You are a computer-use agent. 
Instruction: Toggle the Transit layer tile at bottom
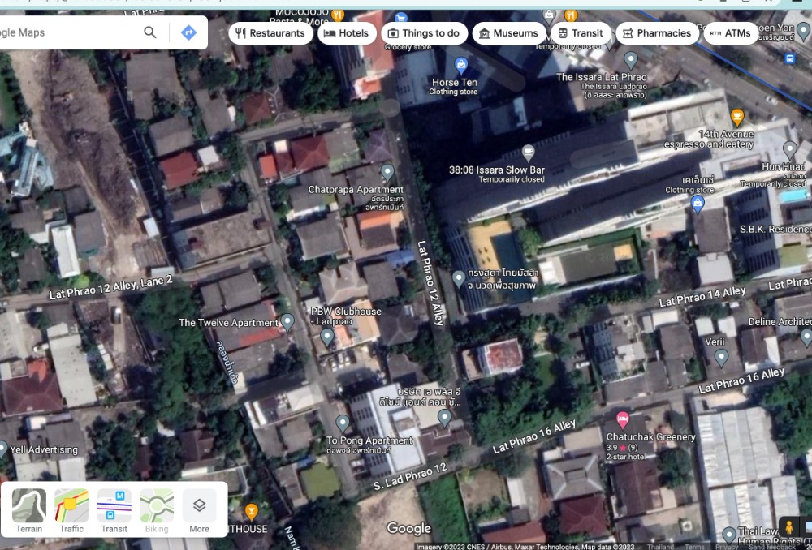pyautogui.click(x=114, y=510)
